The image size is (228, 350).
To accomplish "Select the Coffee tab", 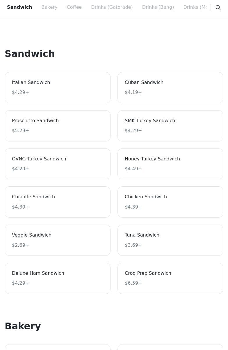I will pyautogui.click(x=74, y=7).
